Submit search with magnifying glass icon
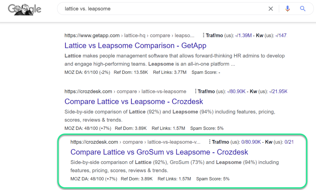The width and height of the screenshot is (316, 190). tap(303, 9)
